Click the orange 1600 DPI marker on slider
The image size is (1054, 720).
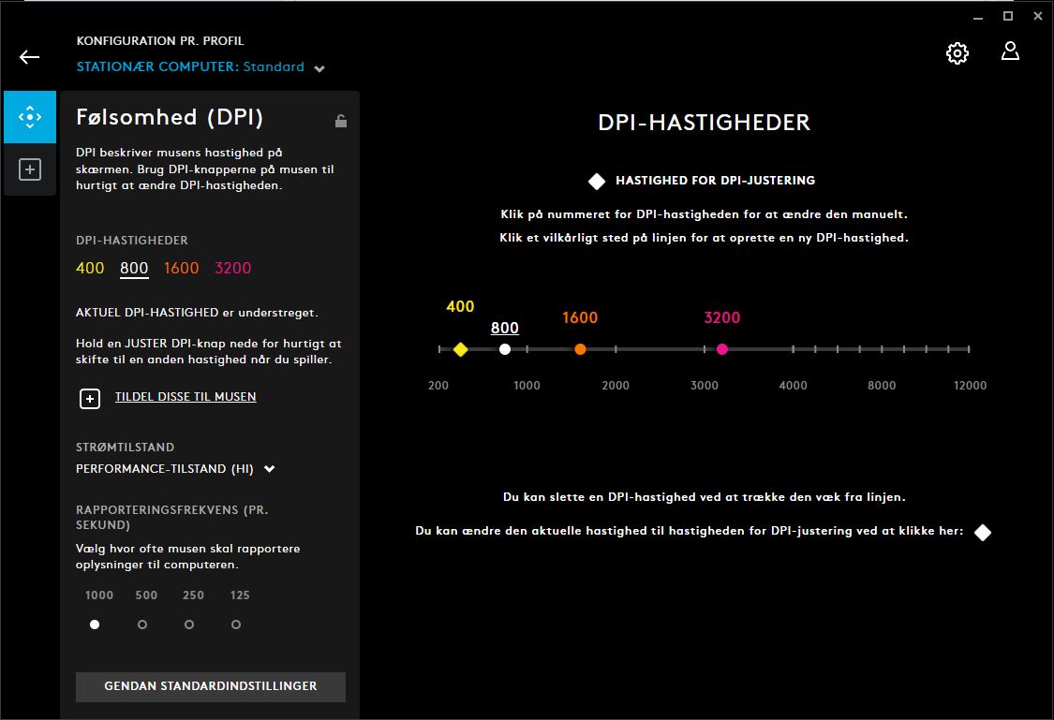[580, 349]
